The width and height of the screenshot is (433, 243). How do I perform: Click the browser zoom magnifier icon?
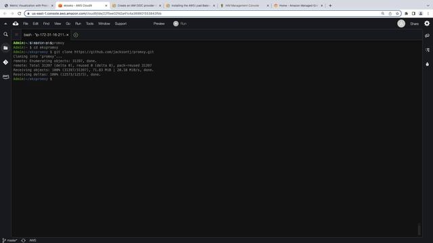[383, 13]
